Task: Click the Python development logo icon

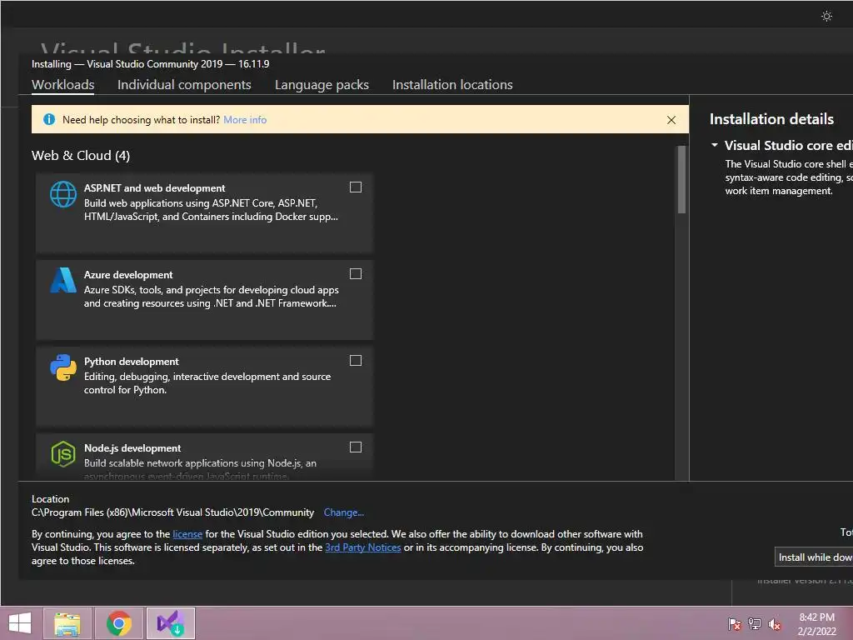Action: 63,367
